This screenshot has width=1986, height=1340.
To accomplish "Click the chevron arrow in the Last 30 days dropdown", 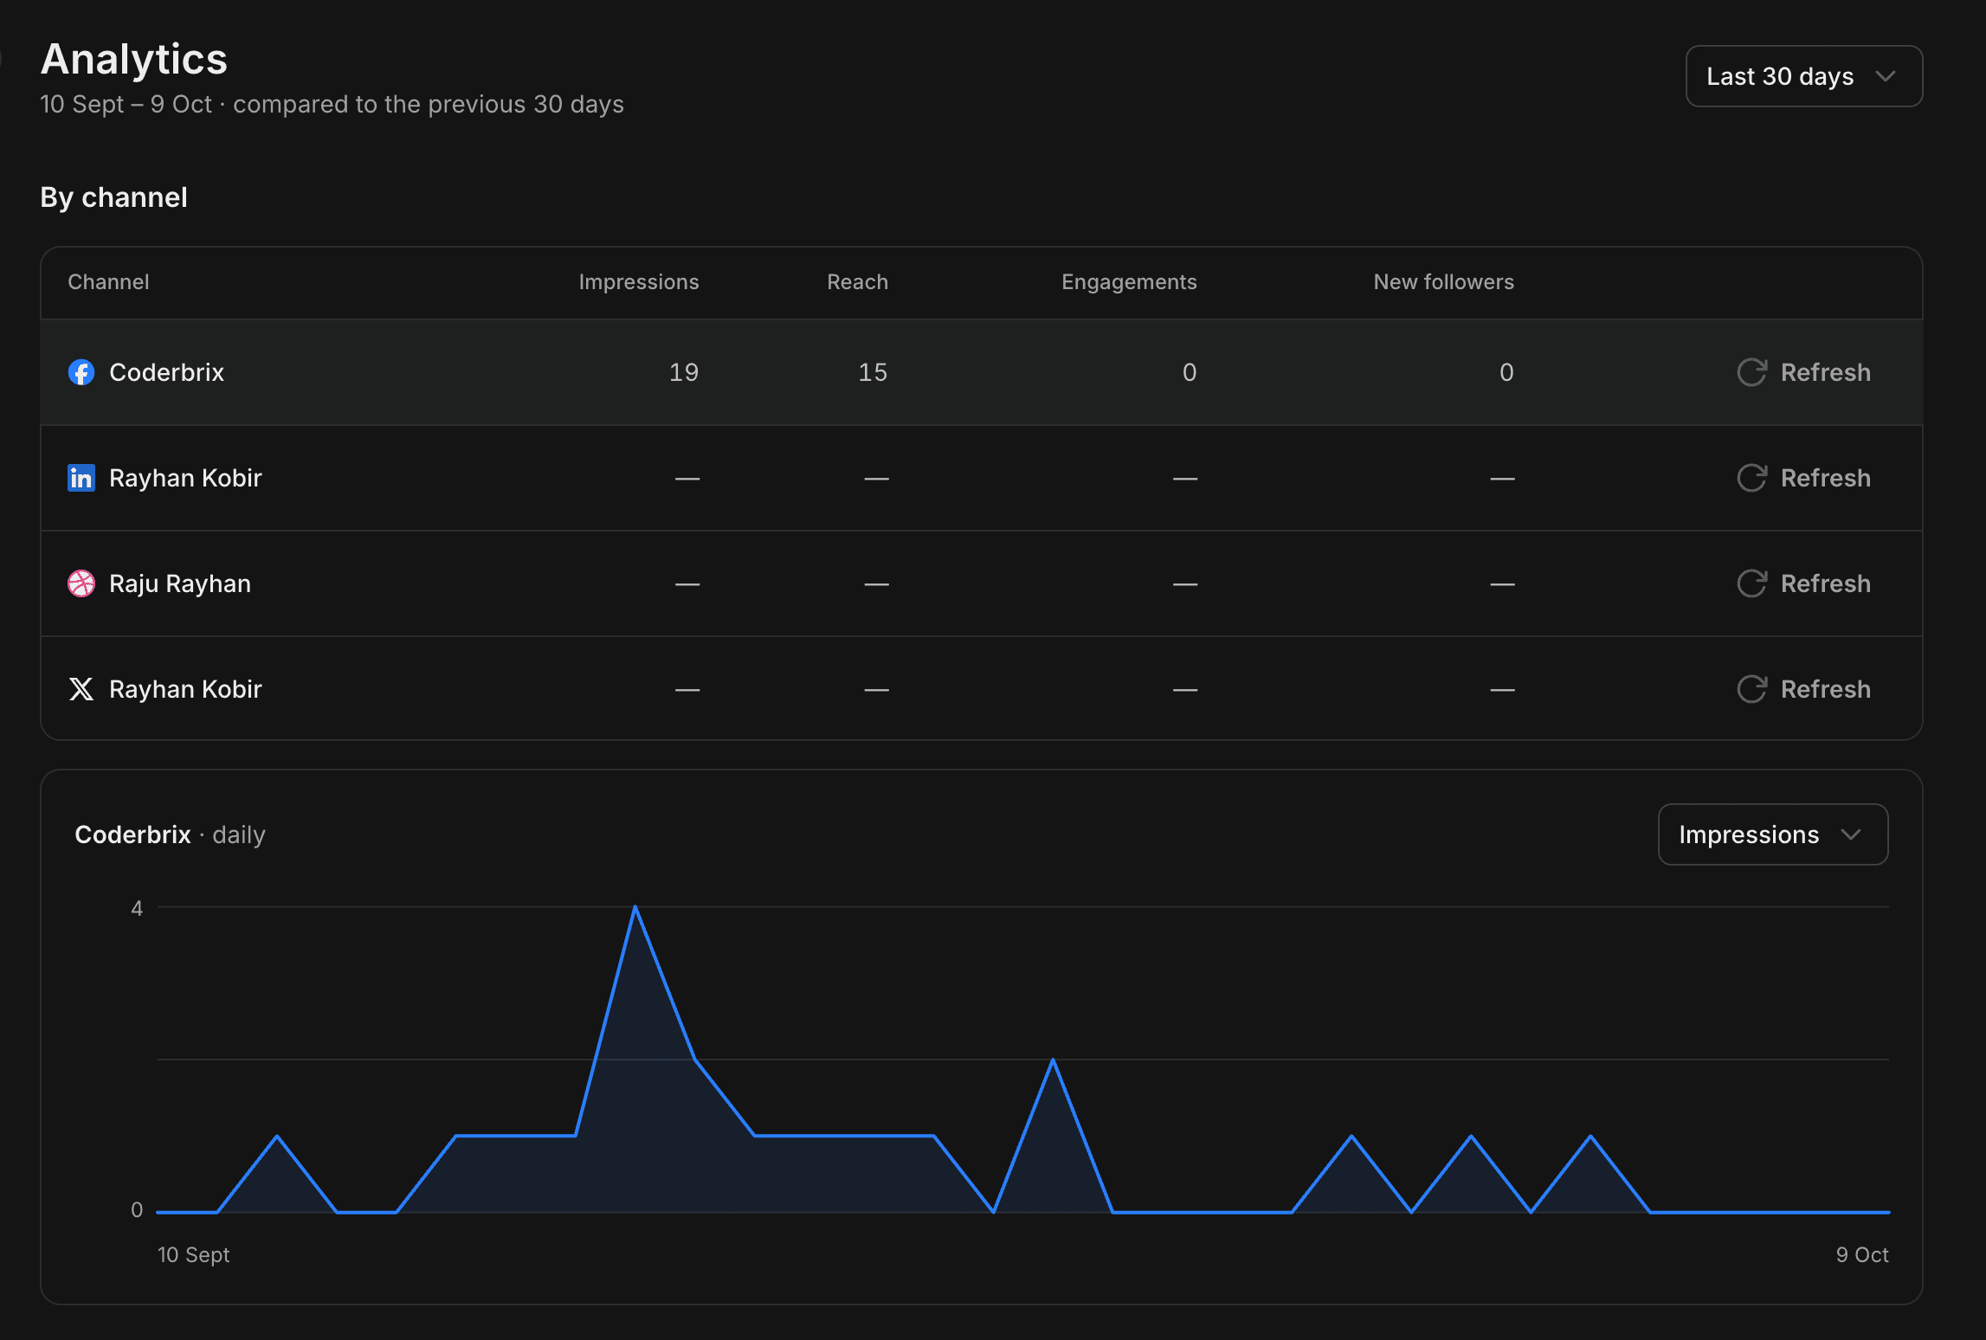I will (1885, 76).
